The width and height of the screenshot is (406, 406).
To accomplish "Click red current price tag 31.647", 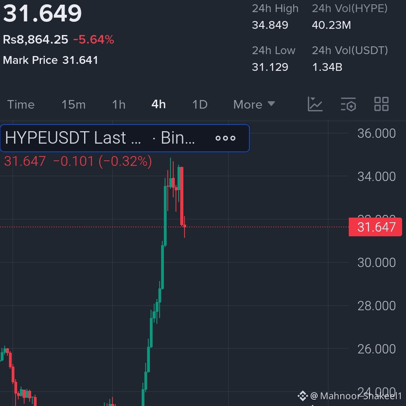I will [x=376, y=227].
